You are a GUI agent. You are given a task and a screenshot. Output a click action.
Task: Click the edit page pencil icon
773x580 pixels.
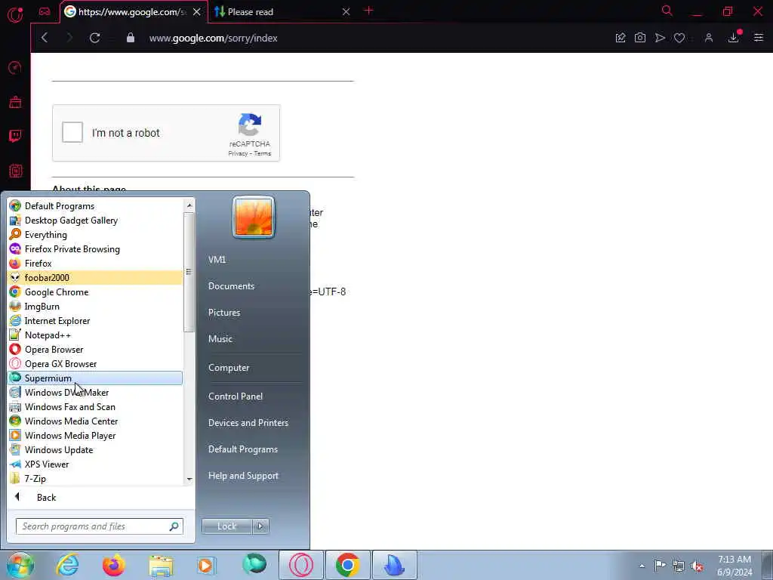(621, 38)
